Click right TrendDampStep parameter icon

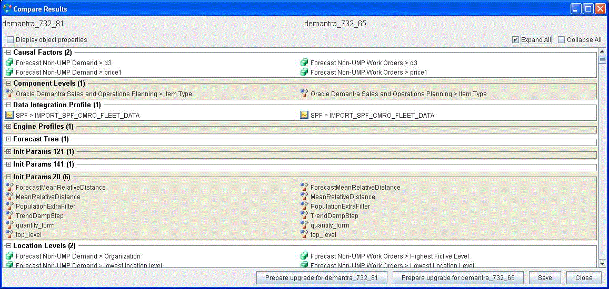[x=304, y=215]
